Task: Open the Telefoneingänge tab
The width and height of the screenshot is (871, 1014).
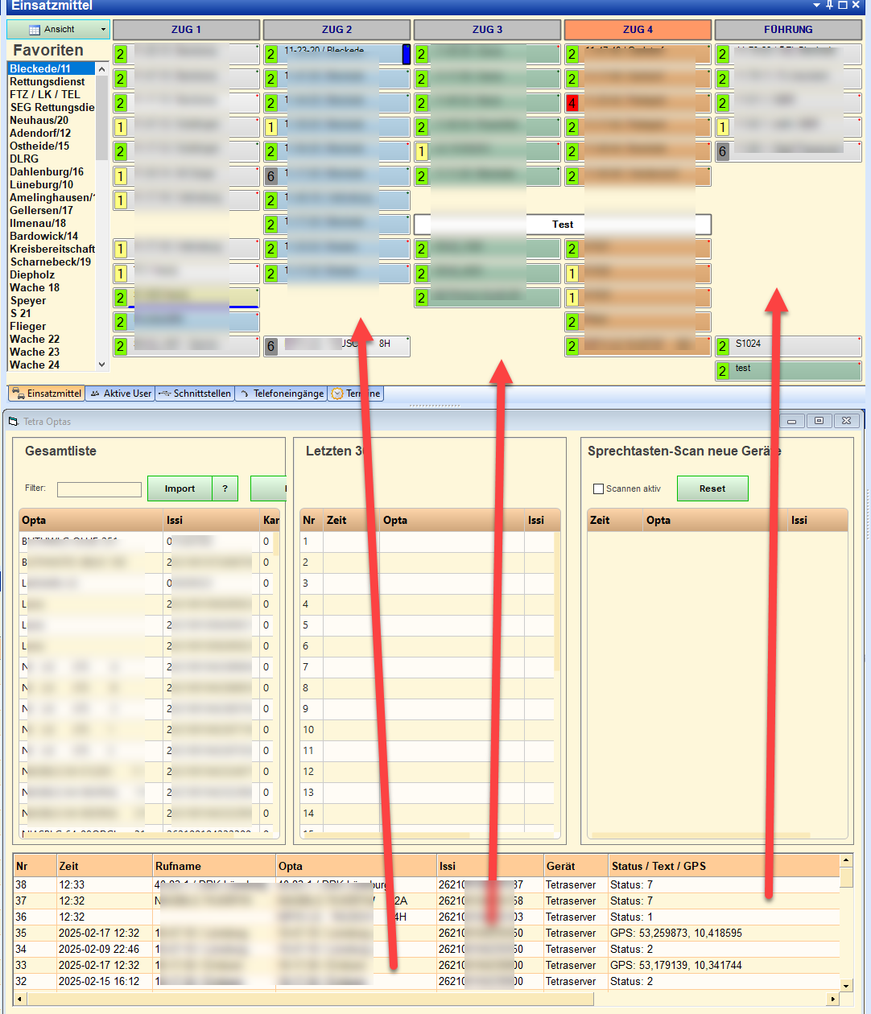Action: coord(282,394)
